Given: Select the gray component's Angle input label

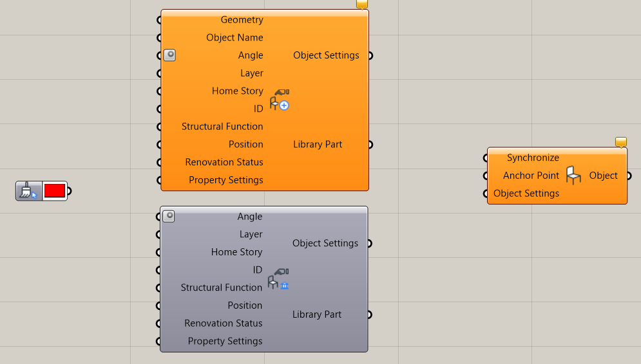Looking at the screenshot, I should point(250,216).
